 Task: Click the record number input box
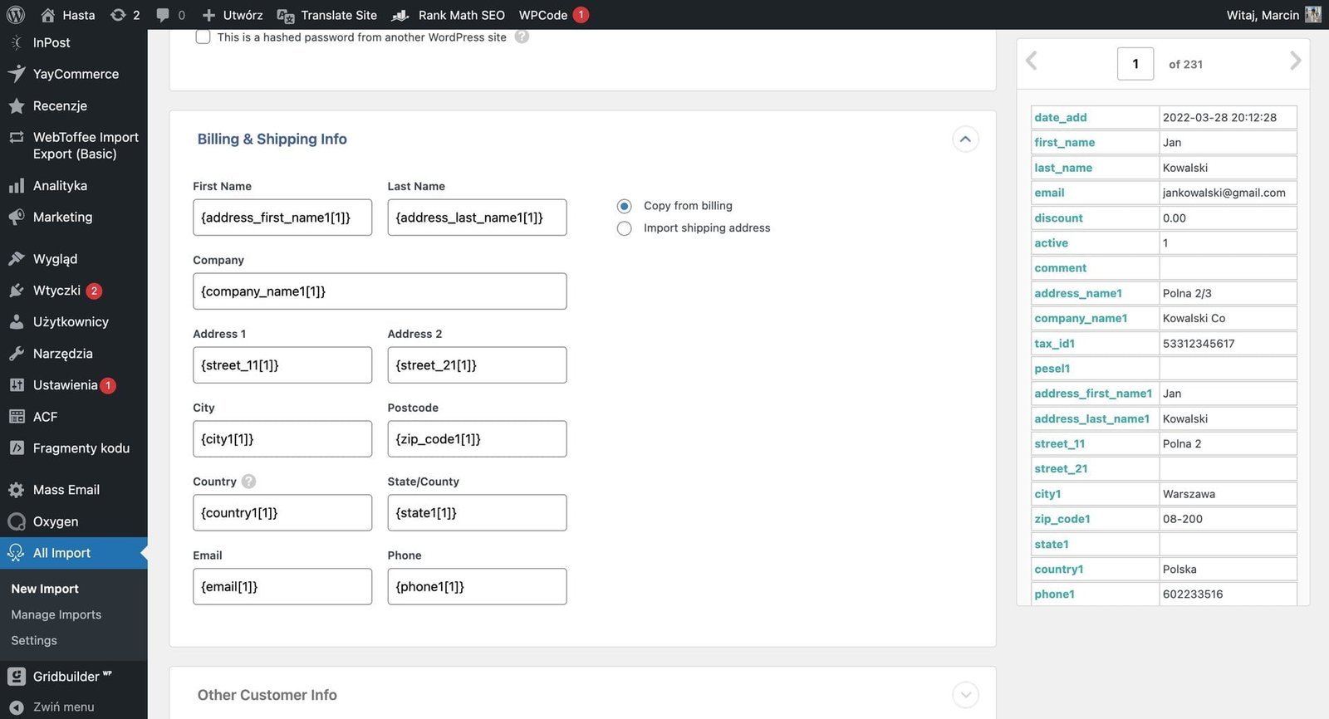coord(1135,64)
